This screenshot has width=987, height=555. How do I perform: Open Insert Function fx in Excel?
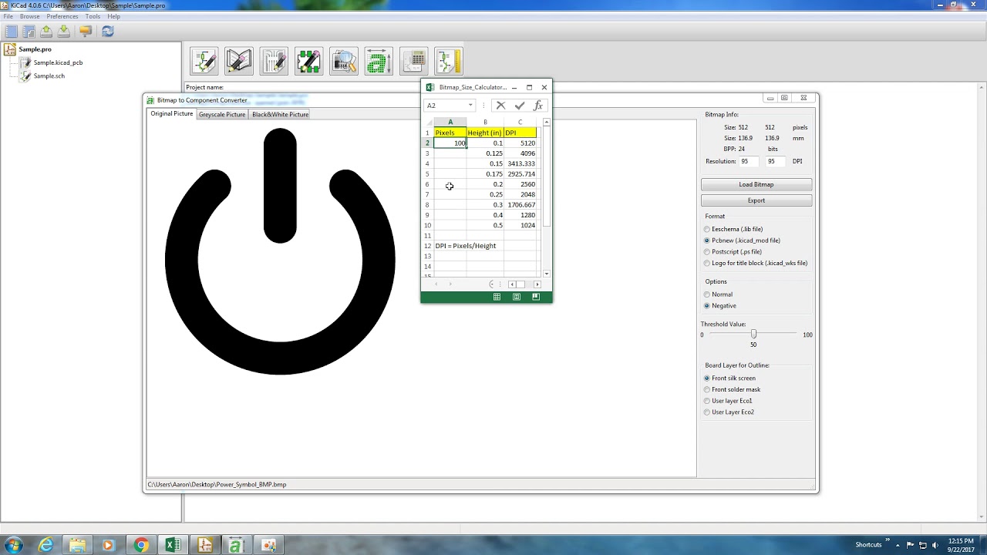tap(538, 106)
